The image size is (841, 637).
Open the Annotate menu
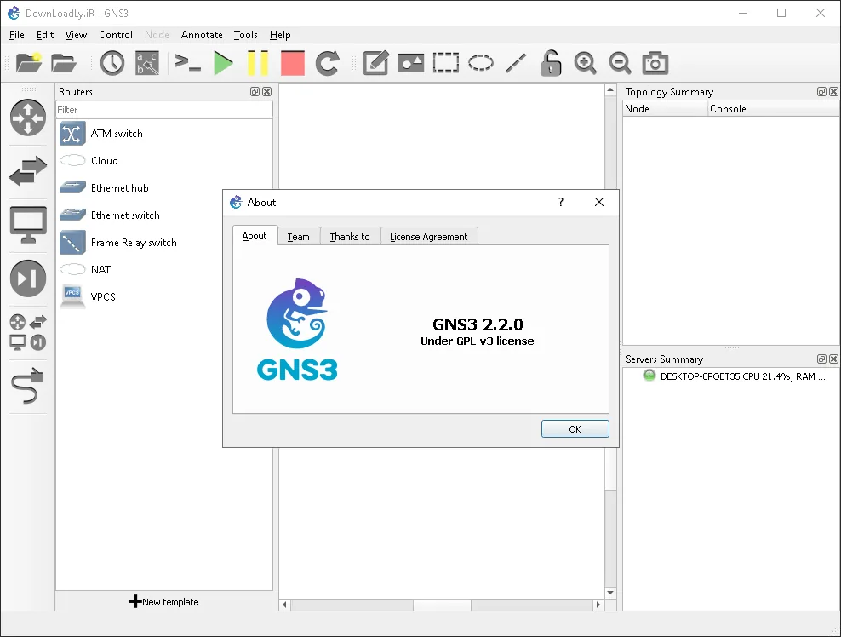202,35
